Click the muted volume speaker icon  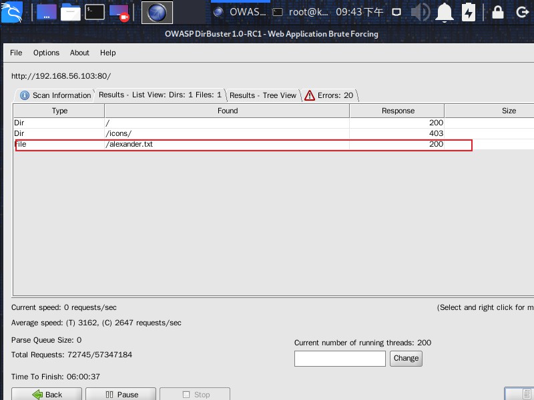coord(421,12)
